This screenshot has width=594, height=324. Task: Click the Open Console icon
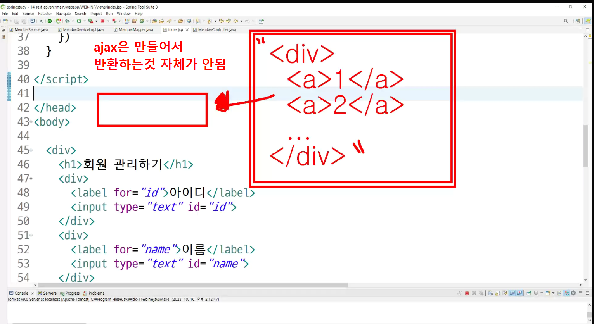pos(548,293)
